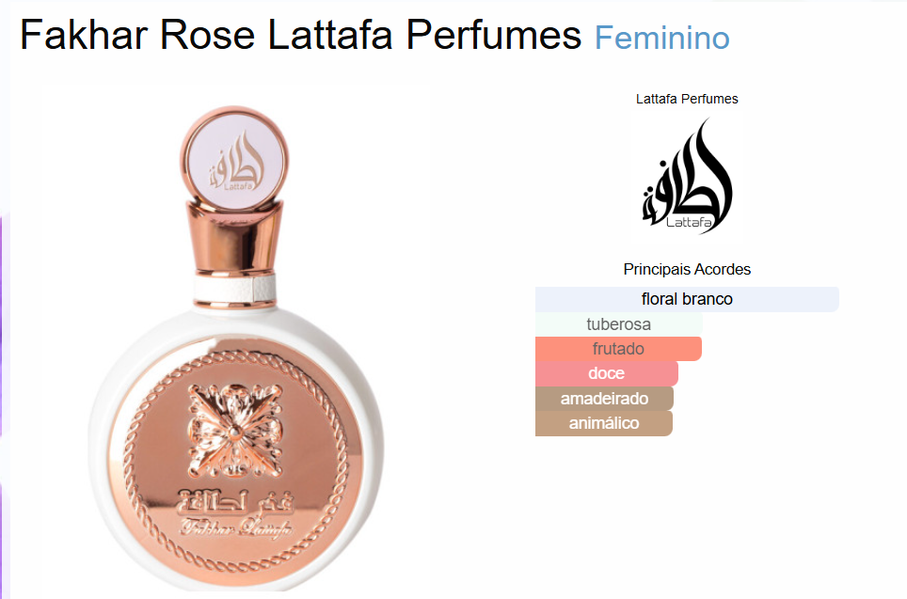Image resolution: width=907 pixels, height=599 pixels.
Task: Click the Arabic calligraphy on the bottle
Action: pos(236,502)
